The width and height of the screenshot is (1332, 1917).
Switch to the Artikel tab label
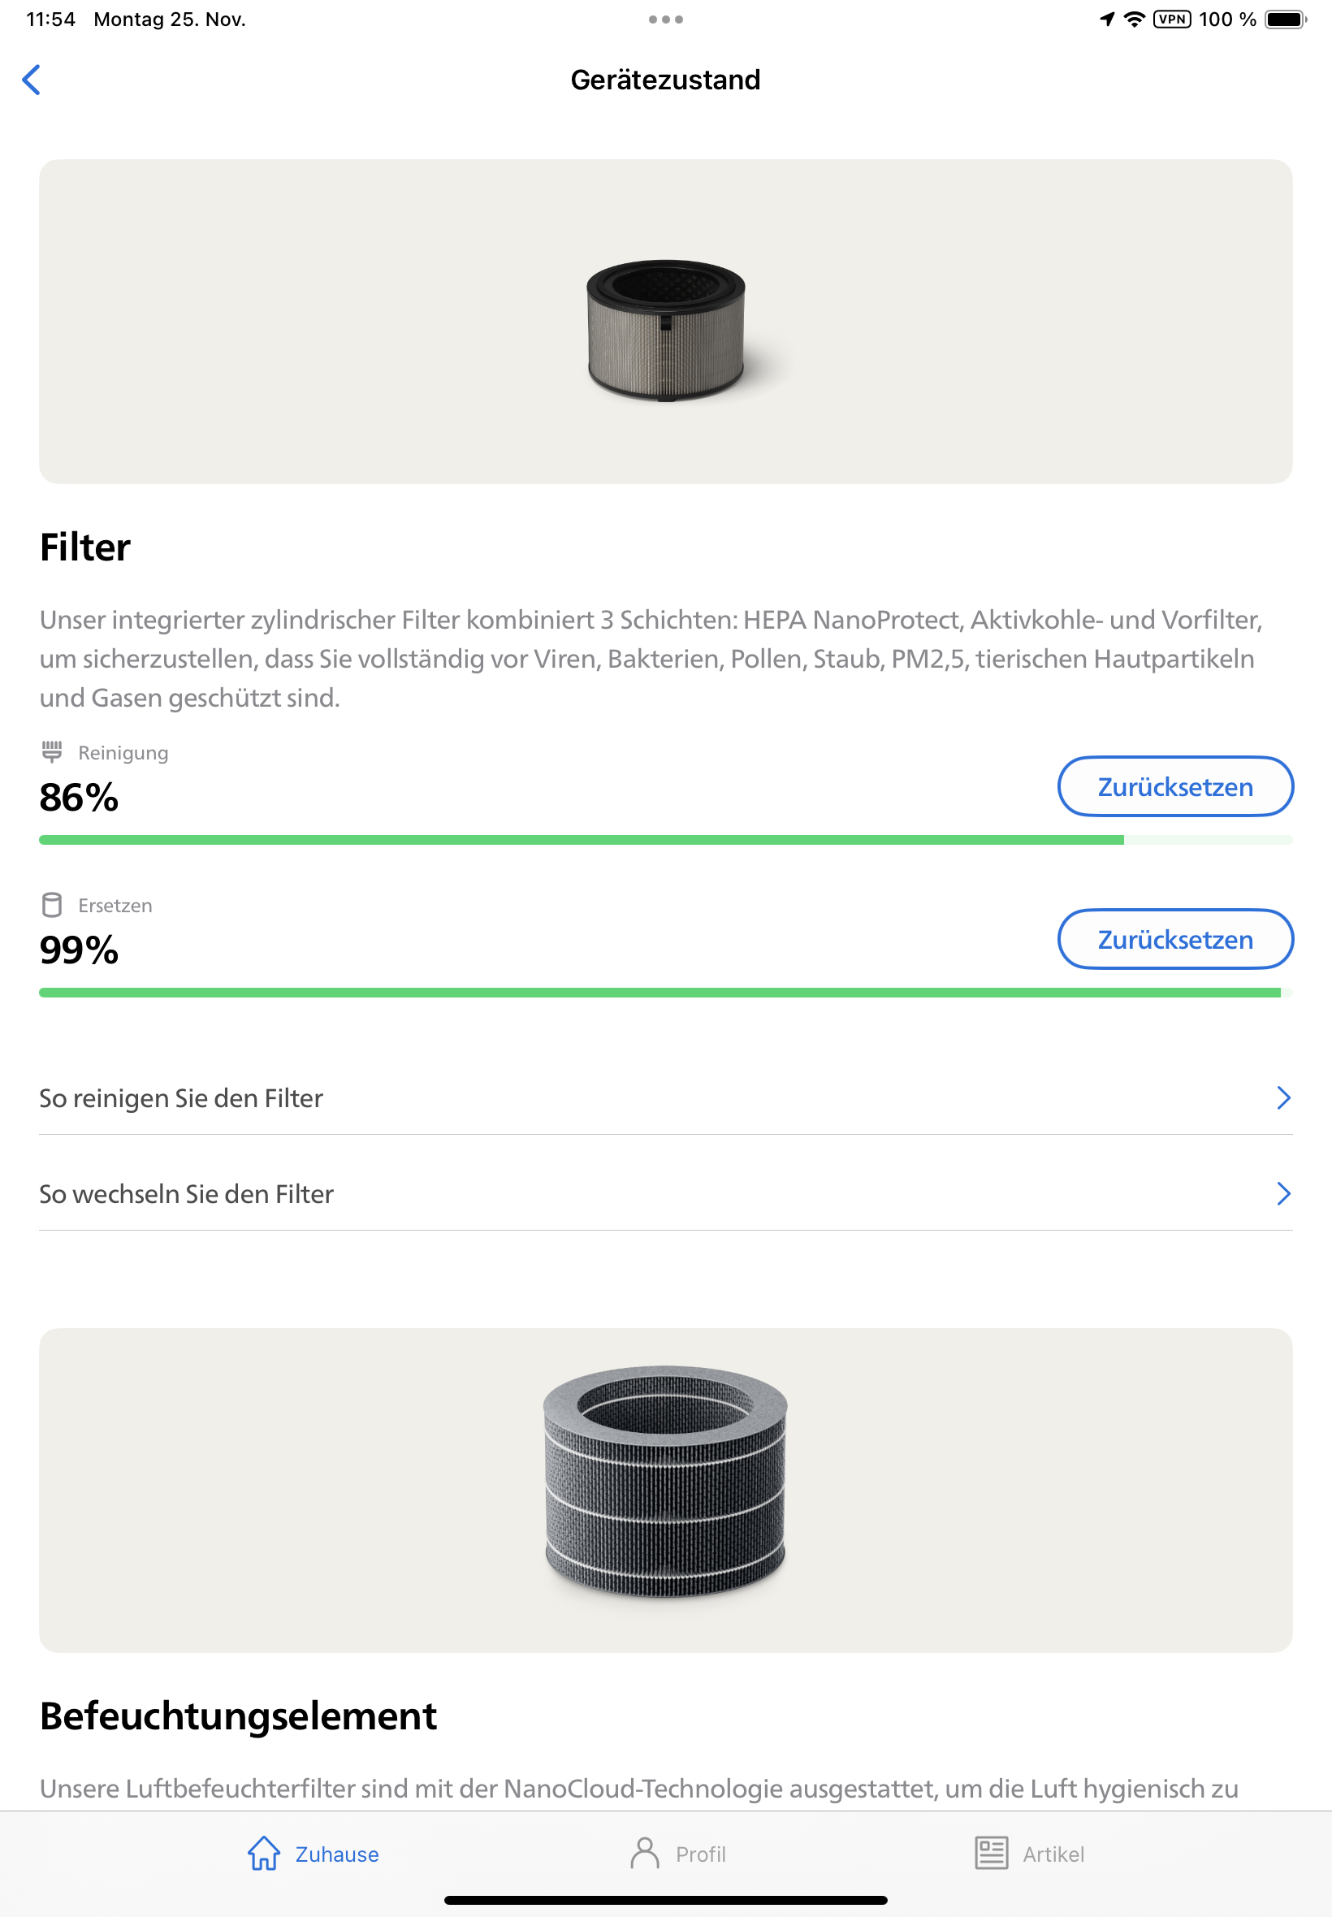coord(1053,1854)
